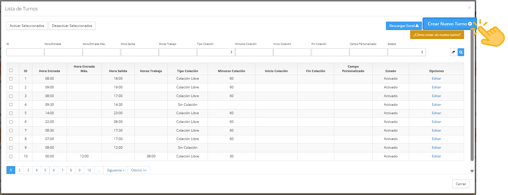Click Editar for shift ID 1
Screen dimensions: 508x195
click(x=436, y=79)
